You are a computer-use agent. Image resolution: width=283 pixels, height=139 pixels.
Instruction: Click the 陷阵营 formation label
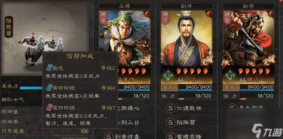click(x=9, y=26)
